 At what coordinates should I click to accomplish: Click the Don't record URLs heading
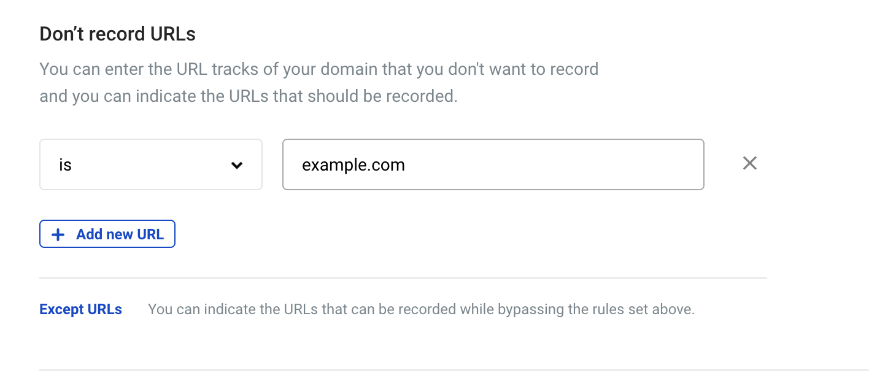[x=117, y=34]
